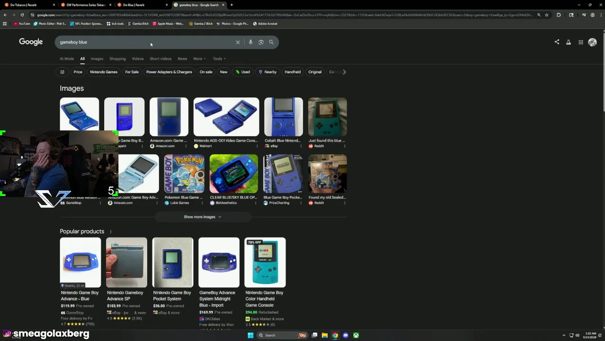Open the Xbox app from the taskbar

point(356,335)
